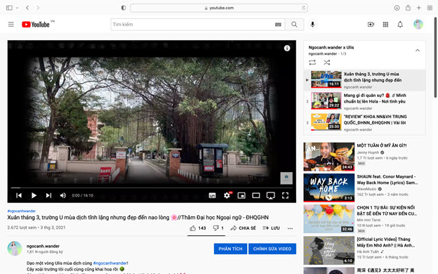Select playlist video Xuân tháng 3, trường U
Image resolution: width=438 pixels, height=274 pixels.
point(364,80)
